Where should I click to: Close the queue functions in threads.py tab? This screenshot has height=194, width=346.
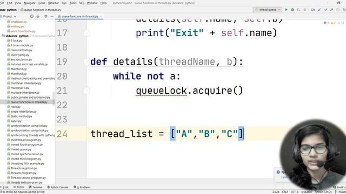pyautogui.click(x=101, y=16)
